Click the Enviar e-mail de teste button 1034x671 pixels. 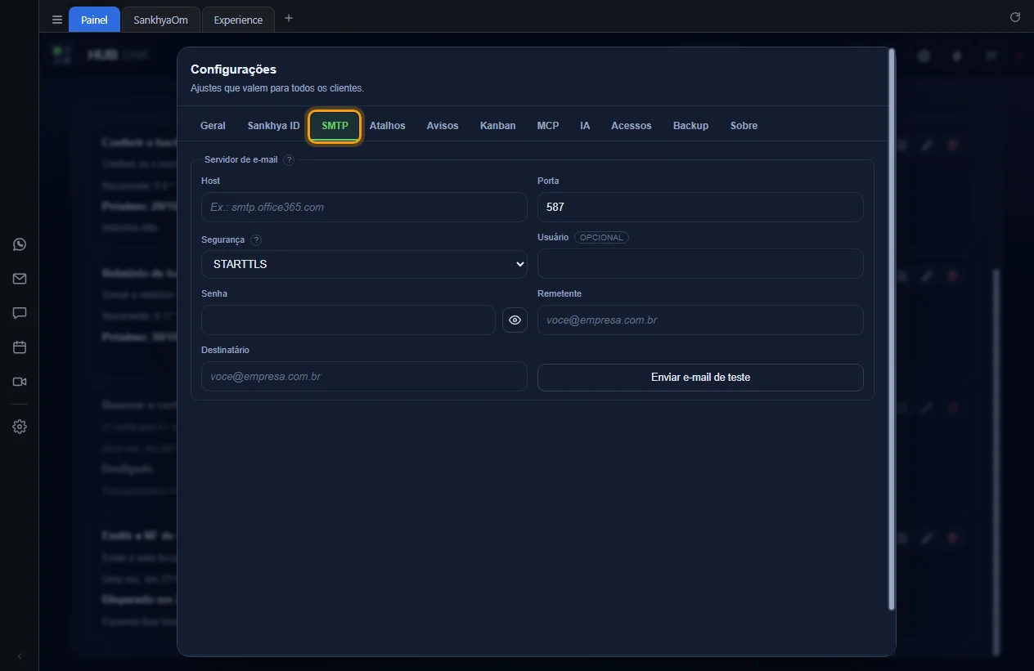pyautogui.click(x=700, y=378)
